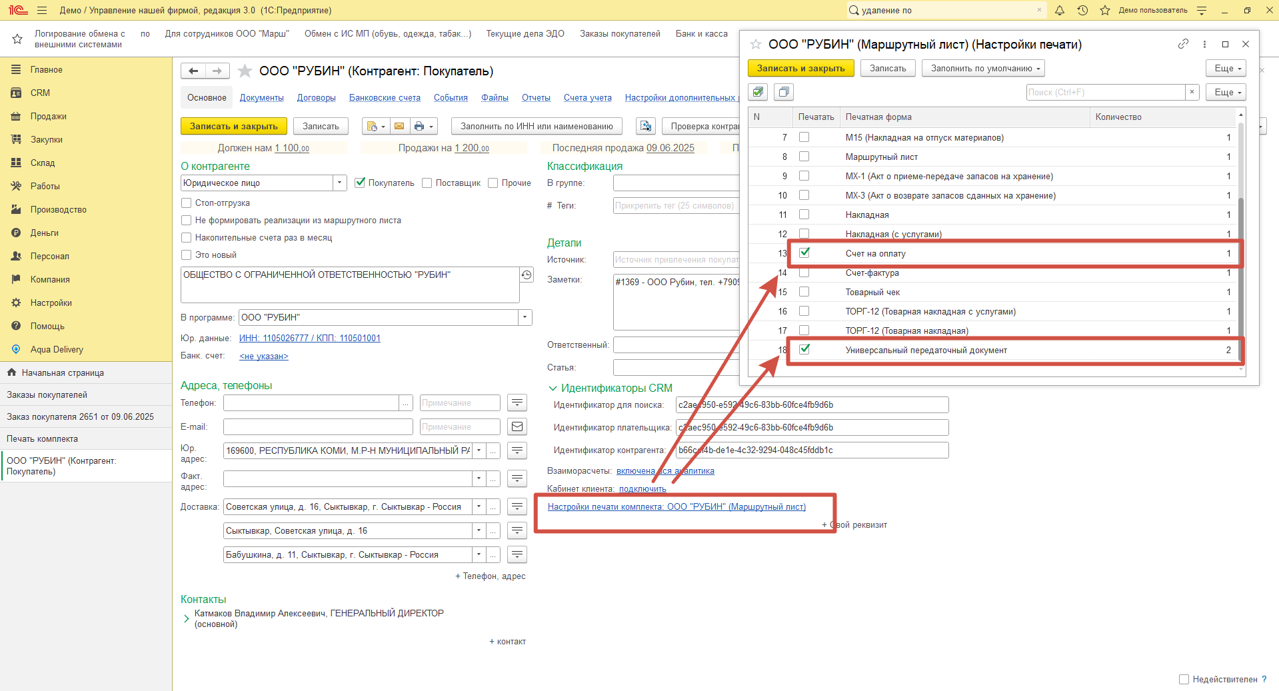Switch to Договоры tab
The width and height of the screenshot is (1279, 691).
pos(317,97)
